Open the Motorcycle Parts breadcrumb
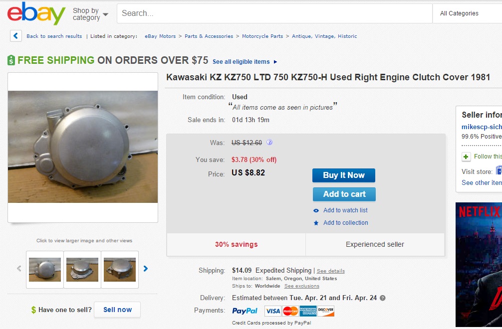This screenshot has height=329, width=502. 262,36
